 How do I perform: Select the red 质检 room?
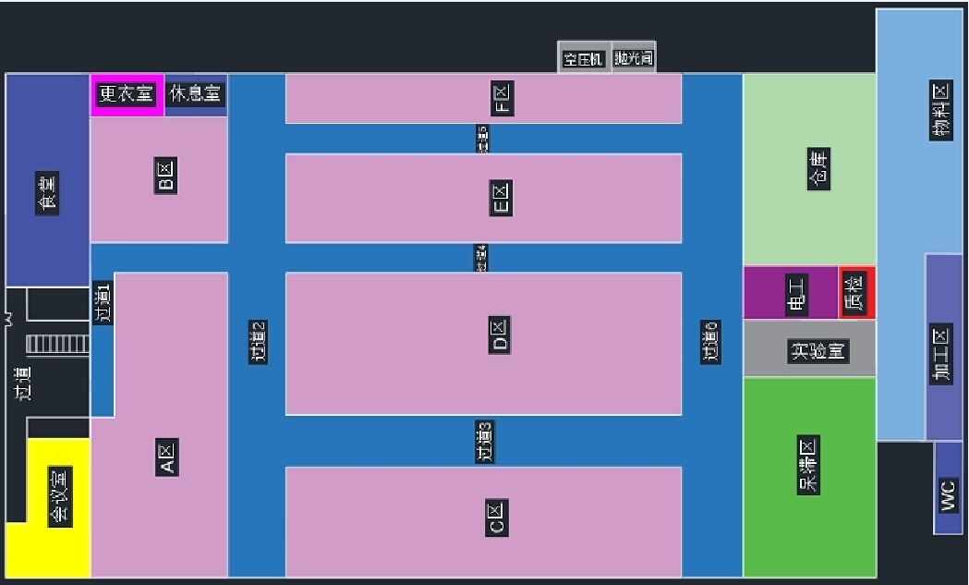pyautogui.click(x=856, y=293)
